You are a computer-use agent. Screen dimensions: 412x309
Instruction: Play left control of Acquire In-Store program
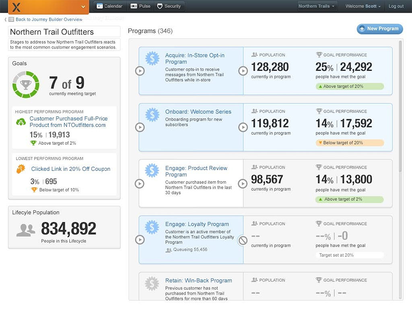coord(140,71)
